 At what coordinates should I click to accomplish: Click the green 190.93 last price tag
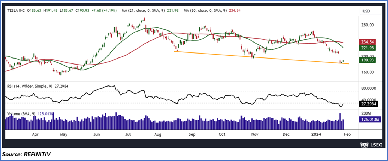pos(367,60)
